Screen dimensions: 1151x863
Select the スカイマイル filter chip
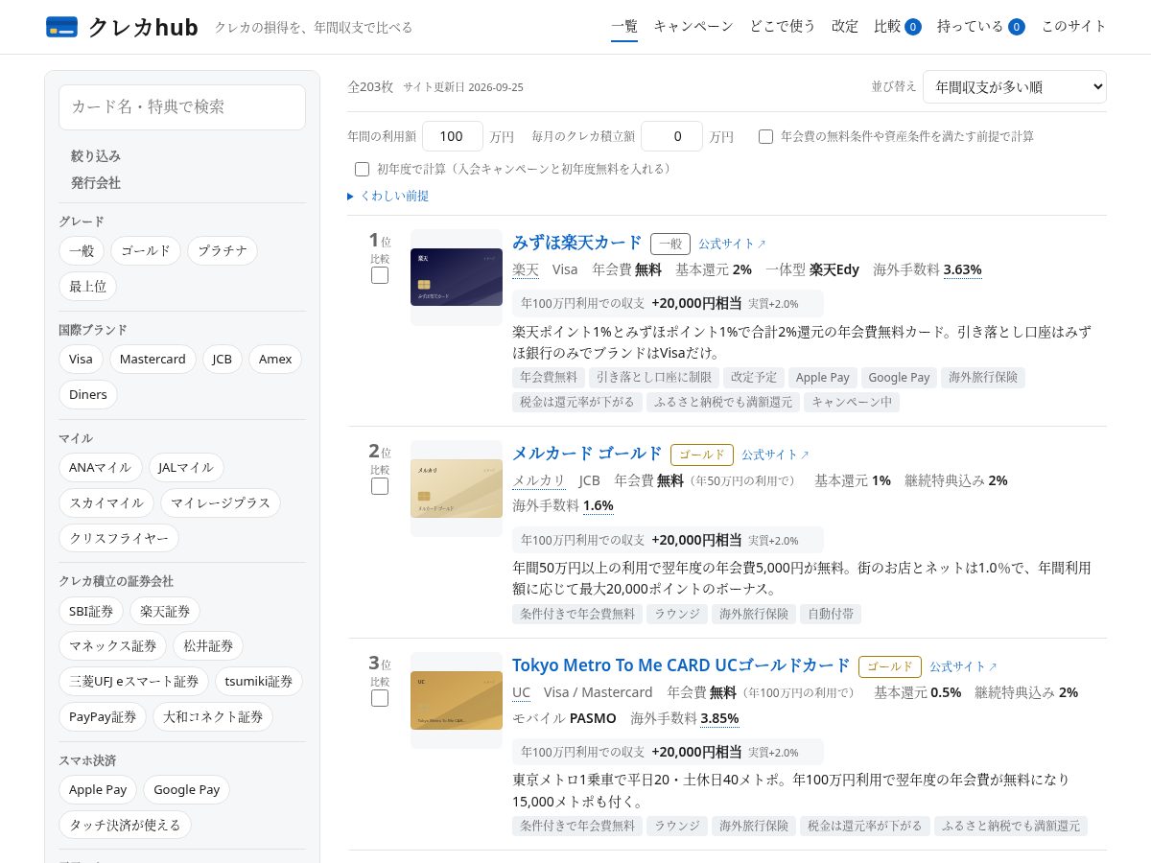point(106,502)
